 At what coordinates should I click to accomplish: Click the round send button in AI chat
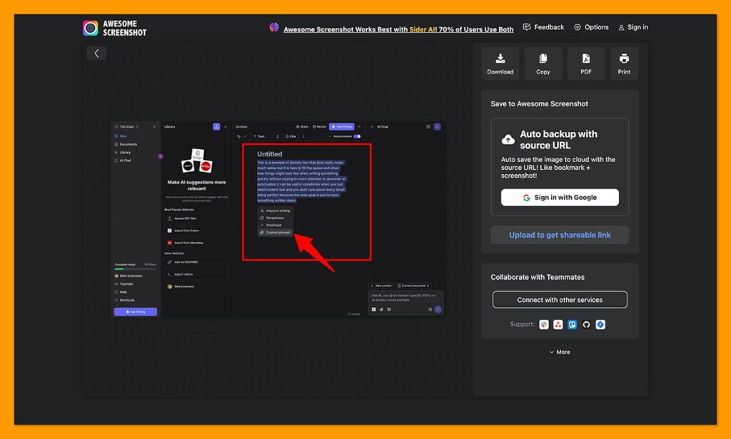click(x=438, y=310)
